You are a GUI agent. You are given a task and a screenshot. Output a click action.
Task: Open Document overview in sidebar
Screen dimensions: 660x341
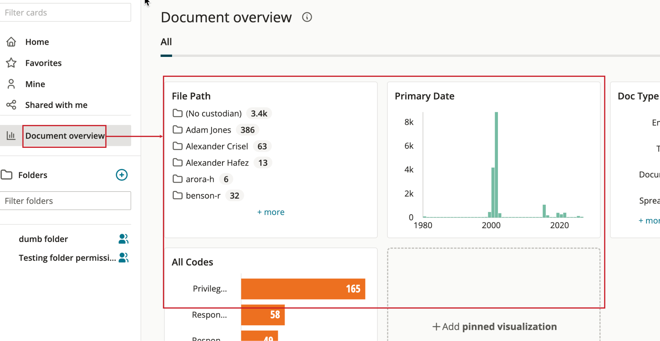tap(65, 136)
